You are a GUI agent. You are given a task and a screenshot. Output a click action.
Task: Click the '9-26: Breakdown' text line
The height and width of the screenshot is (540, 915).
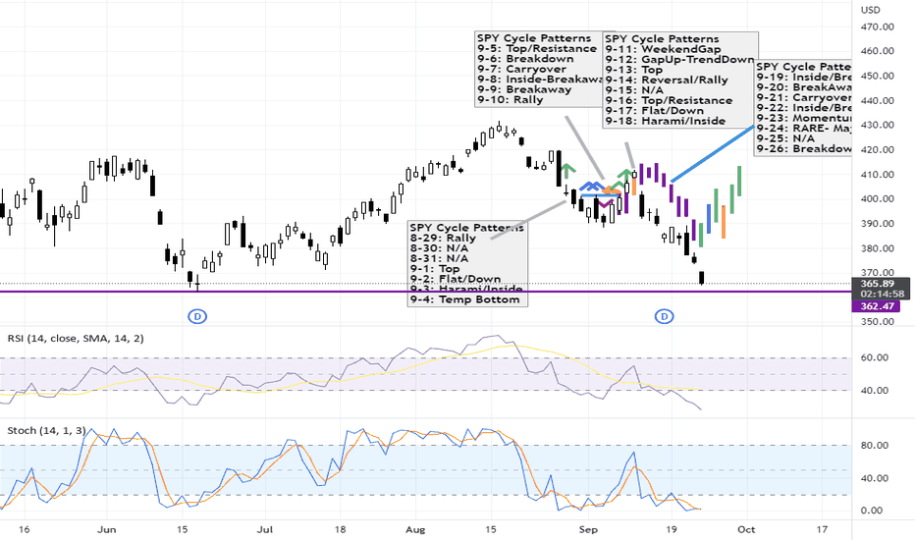click(804, 149)
